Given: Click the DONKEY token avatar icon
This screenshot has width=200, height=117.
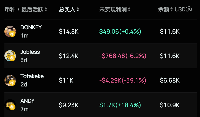Looking at the screenshot, I should tap(10, 32).
